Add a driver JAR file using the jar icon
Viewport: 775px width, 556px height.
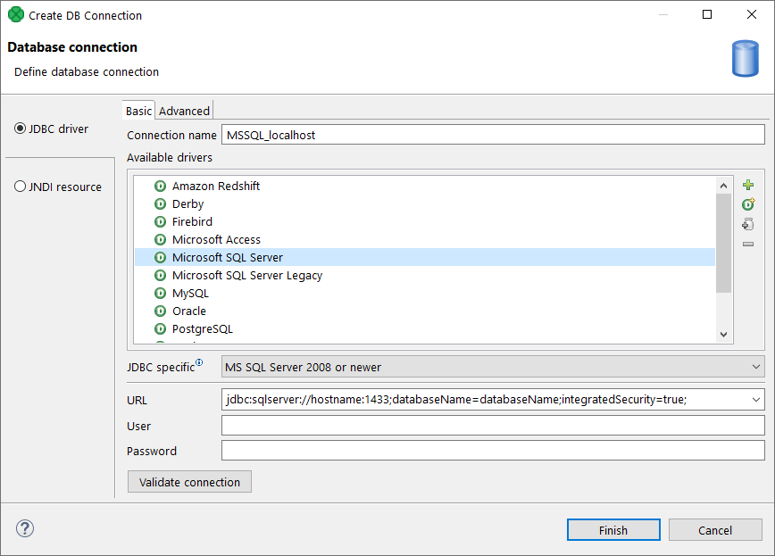click(x=747, y=224)
